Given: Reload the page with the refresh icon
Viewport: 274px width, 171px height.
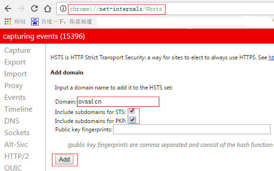Looking at the screenshot, I should tap(34, 8).
